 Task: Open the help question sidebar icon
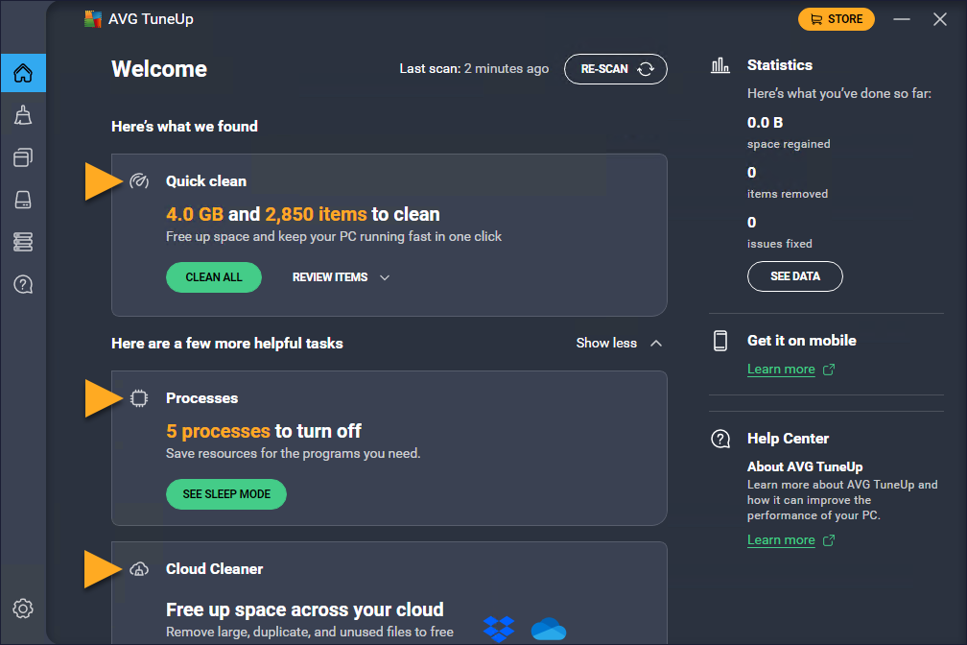point(23,284)
